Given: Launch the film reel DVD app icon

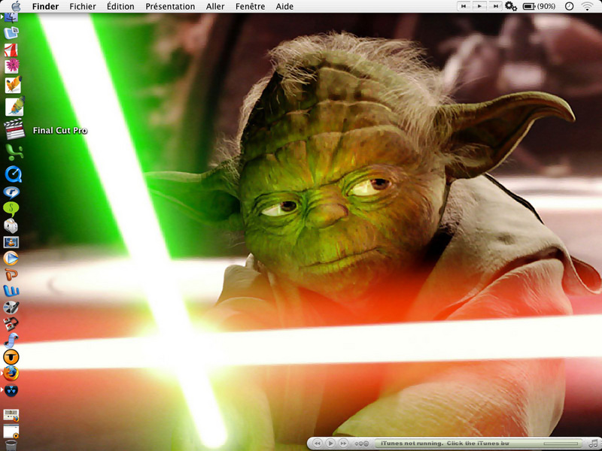Looking at the screenshot, I should pos(11,307).
